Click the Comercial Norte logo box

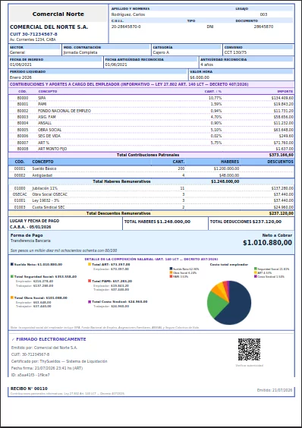tap(58, 14)
